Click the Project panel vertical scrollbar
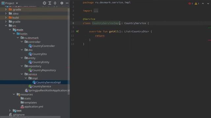Viewport: 211px width, 118px height. (x=69, y=51)
